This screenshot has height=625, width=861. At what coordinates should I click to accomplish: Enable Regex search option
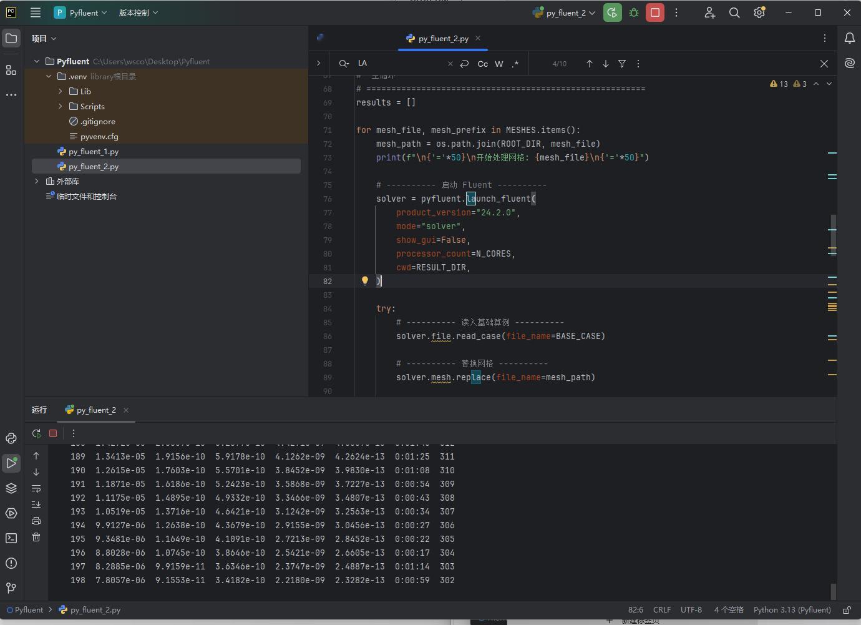coord(515,64)
